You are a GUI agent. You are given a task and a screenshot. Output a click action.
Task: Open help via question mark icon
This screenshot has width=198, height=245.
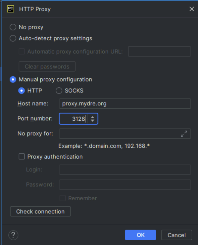click(x=13, y=235)
